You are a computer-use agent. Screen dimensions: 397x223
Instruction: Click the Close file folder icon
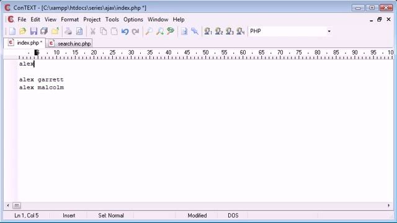pos(55,32)
